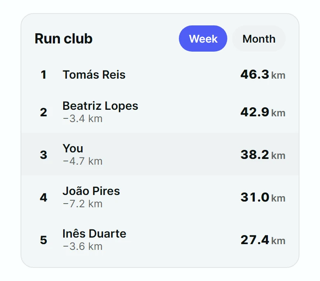
Task: Click the 31.0 km distance value
Action: click(x=263, y=197)
